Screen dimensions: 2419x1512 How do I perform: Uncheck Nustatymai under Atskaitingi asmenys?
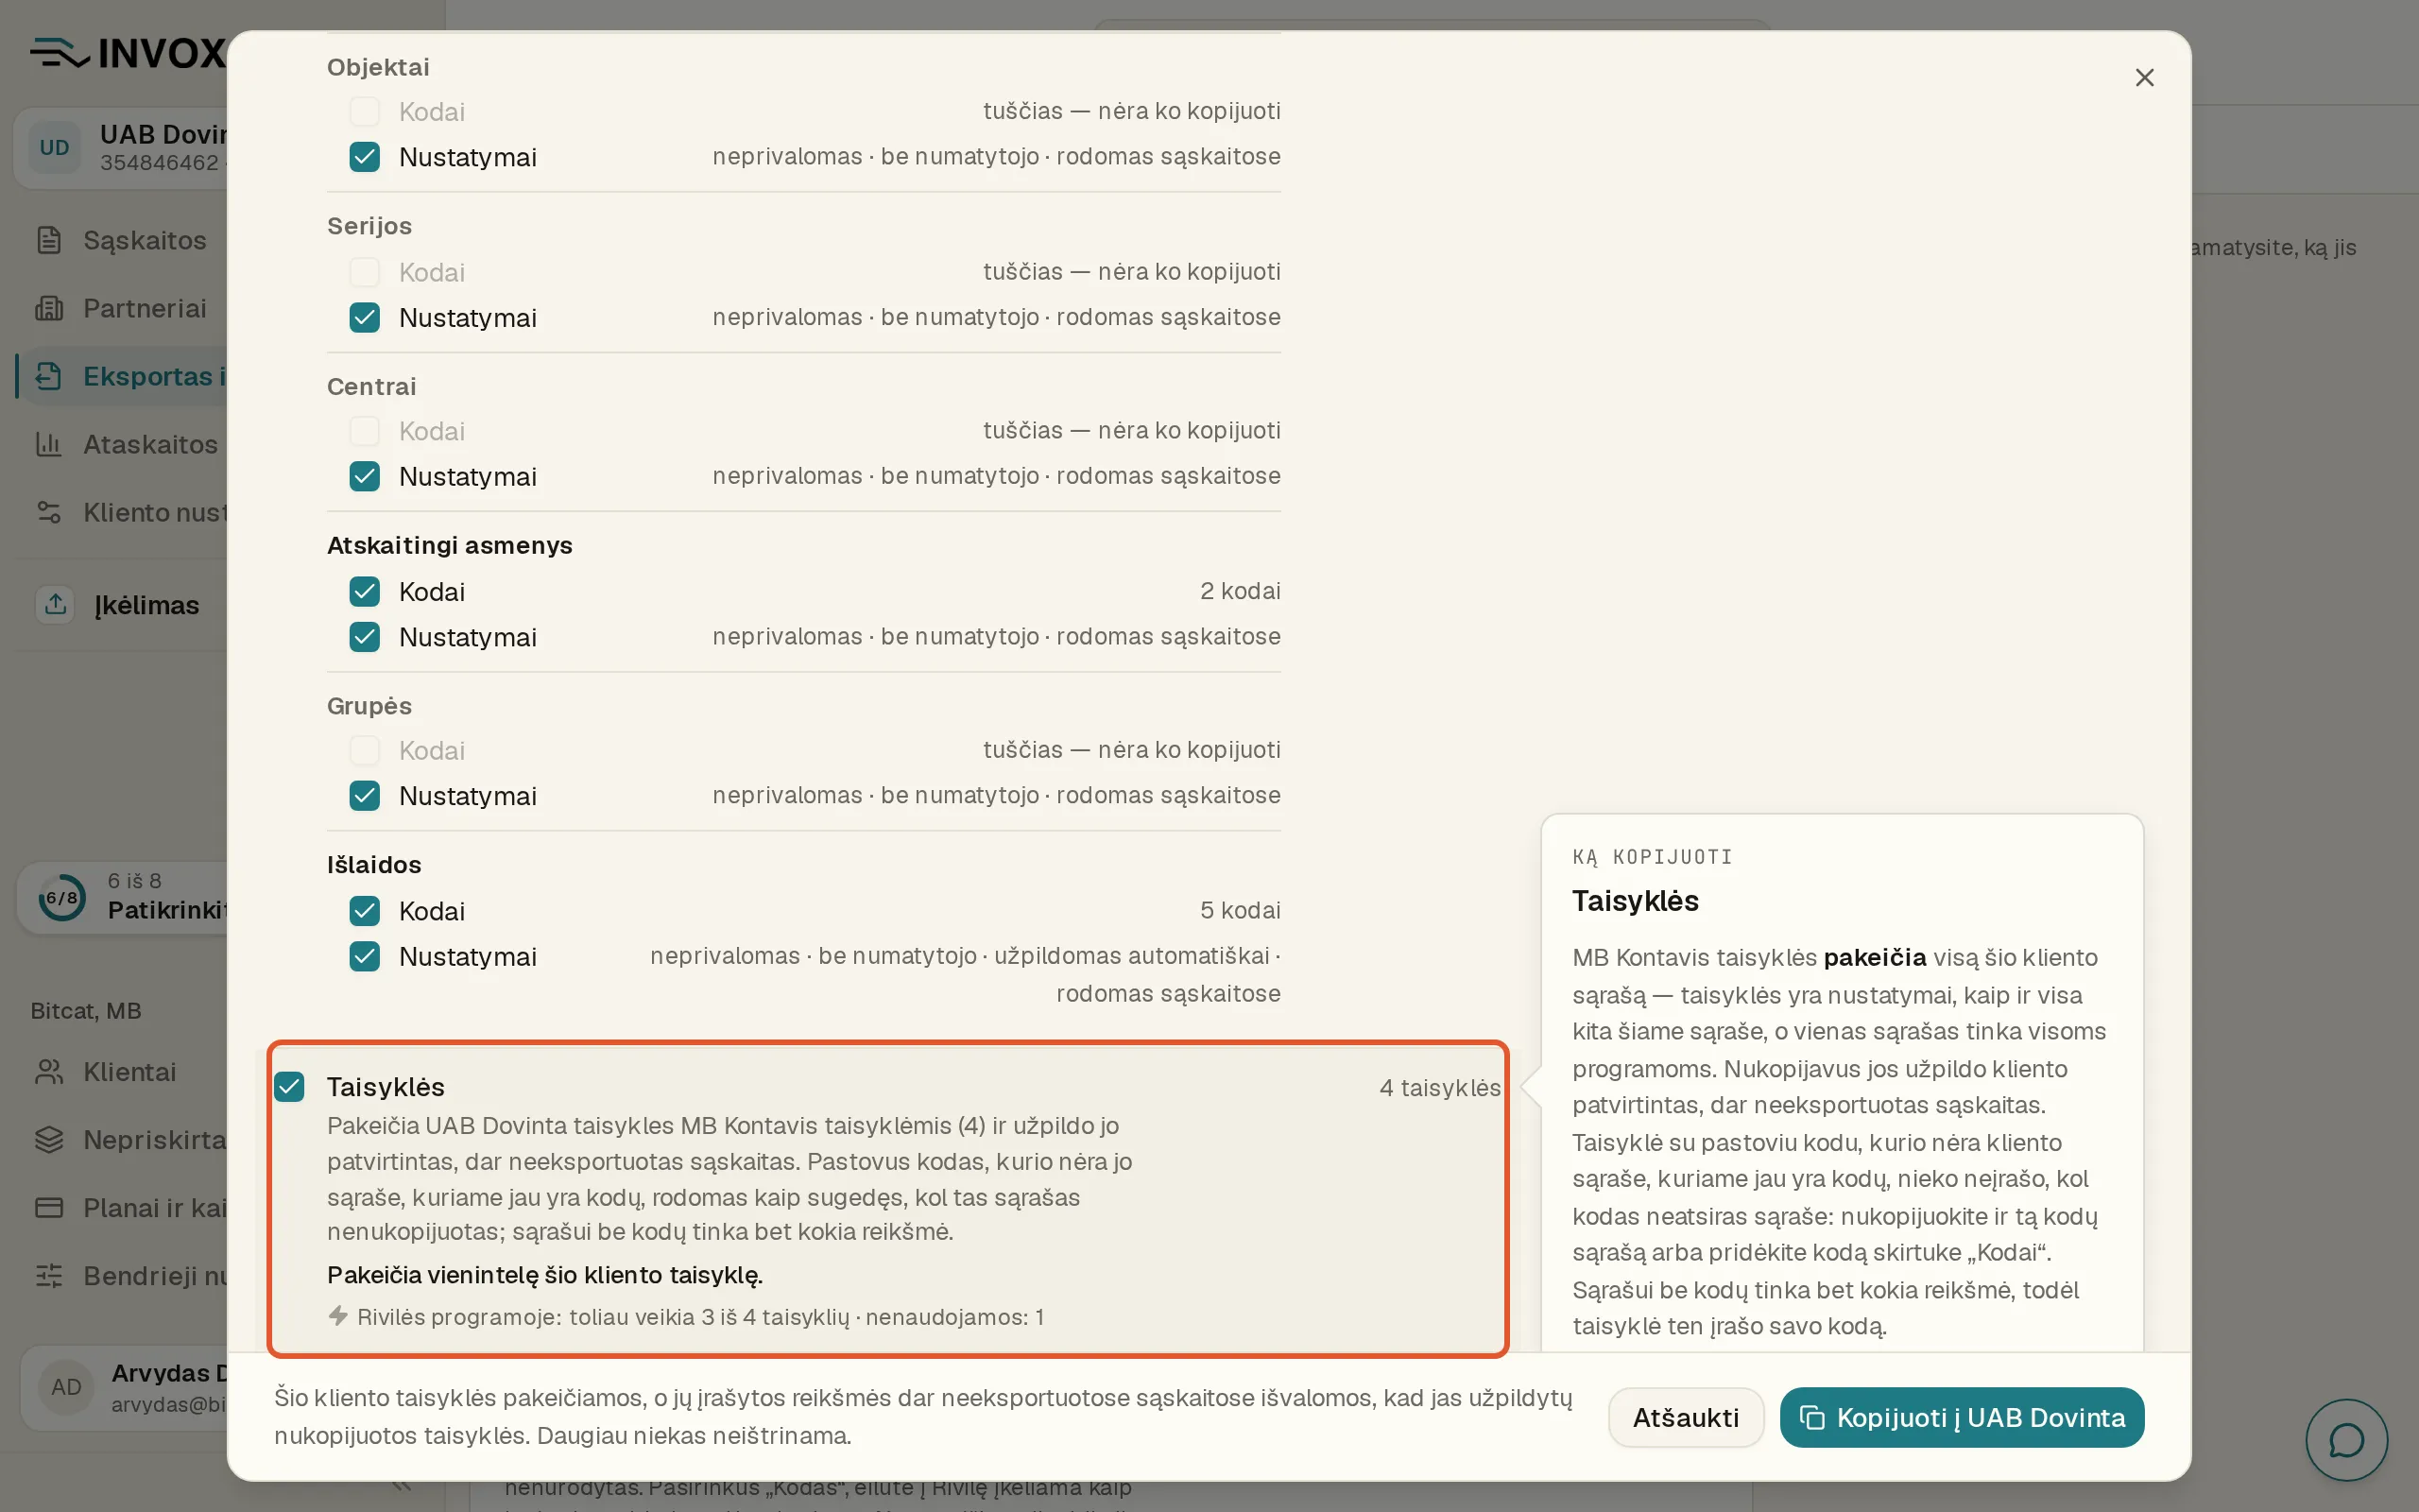click(365, 637)
